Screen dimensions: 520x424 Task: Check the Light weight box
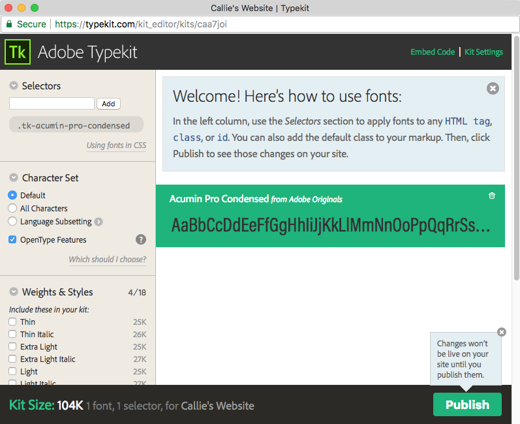(x=12, y=371)
